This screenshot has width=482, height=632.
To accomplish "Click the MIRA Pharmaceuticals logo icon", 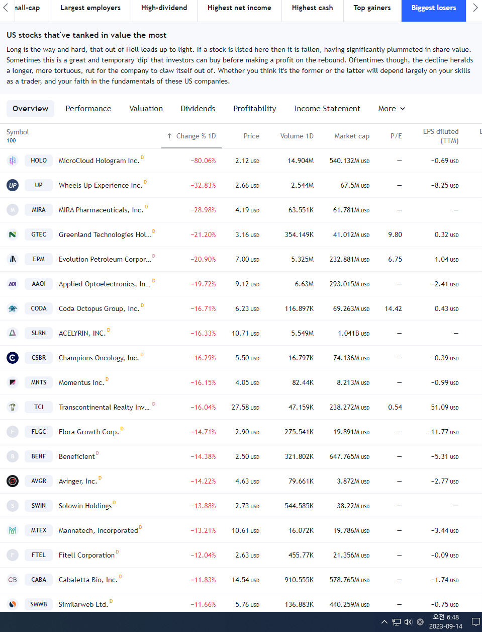I will click(x=13, y=210).
